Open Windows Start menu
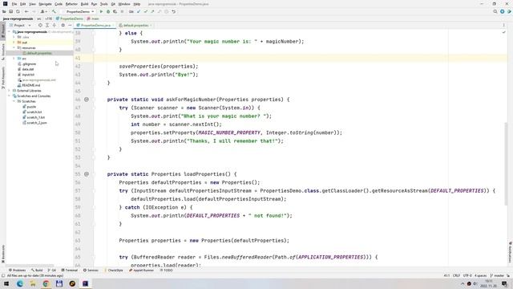This screenshot has width=513, height=289. point(6,283)
